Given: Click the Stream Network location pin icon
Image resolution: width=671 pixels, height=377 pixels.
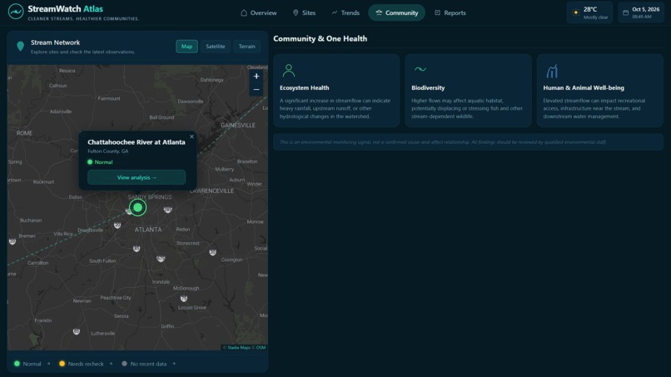Looking at the screenshot, I should (20, 47).
